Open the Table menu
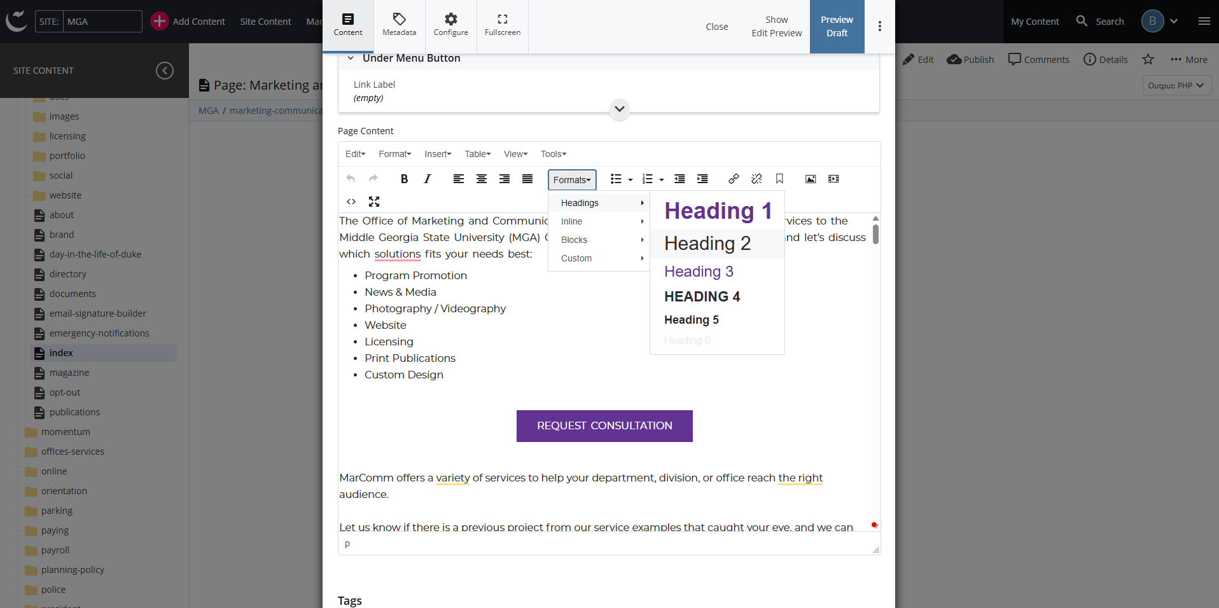Screen dimensions: 1219x608 click(477, 154)
